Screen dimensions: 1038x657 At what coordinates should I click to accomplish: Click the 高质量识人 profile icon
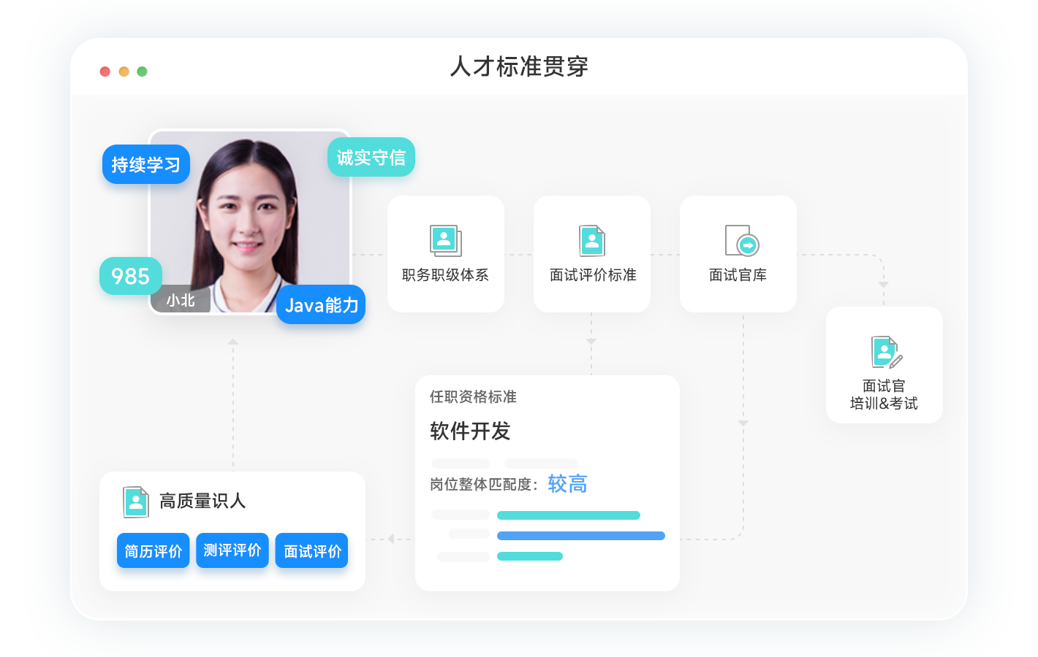click(x=136, y=502)
